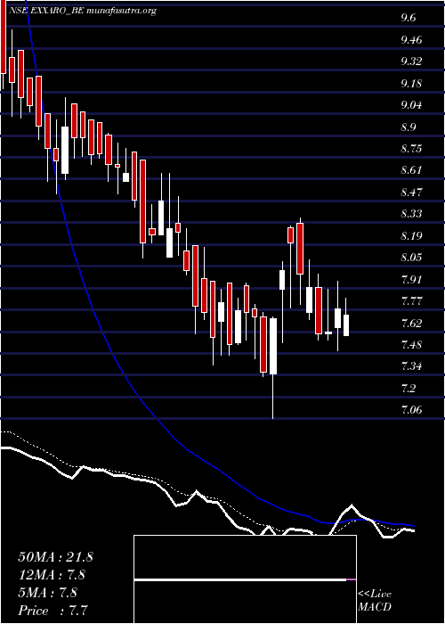Click the Price : 7.7 reading
Image resolution: width=445 pixels, height=624 pixels.
(53, 611)
